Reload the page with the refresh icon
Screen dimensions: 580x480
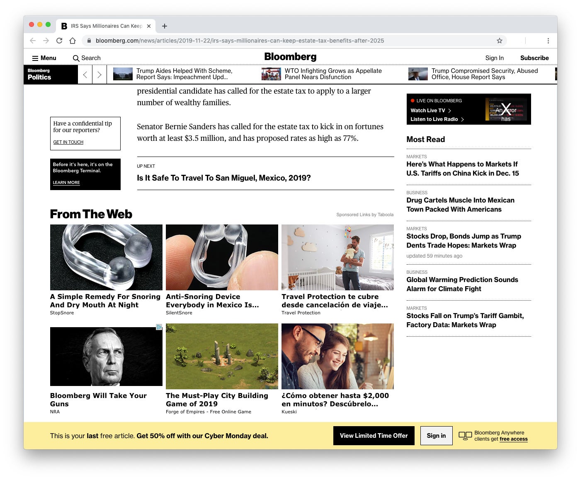point(59,41)
